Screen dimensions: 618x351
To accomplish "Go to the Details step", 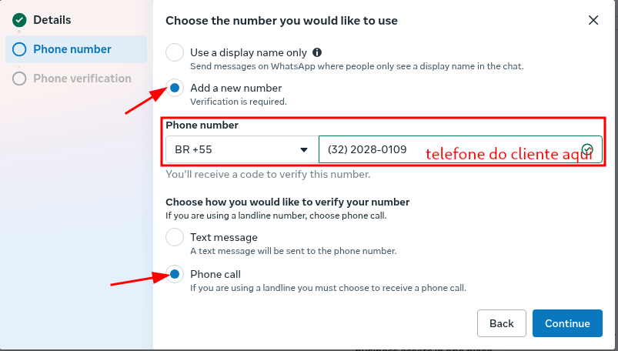I will [52, 20].
